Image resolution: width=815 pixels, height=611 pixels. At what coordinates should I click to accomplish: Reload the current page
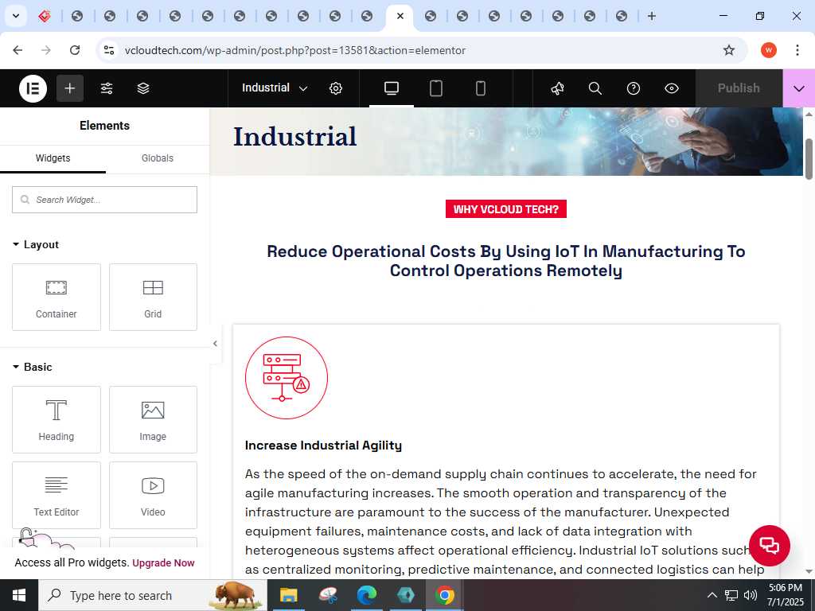point(75,50)
